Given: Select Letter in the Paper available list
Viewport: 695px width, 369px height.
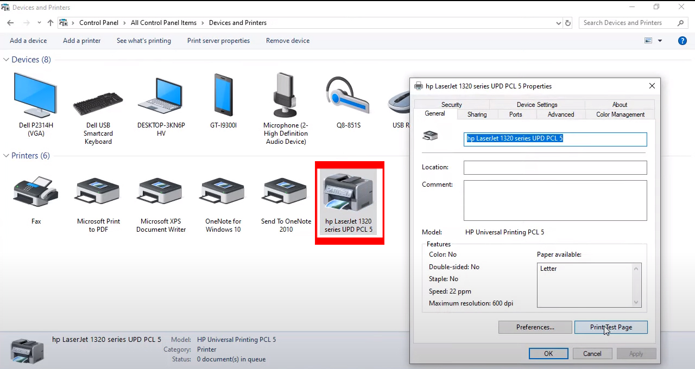Looking at the screenshot, I should click(x=548, y=269).
